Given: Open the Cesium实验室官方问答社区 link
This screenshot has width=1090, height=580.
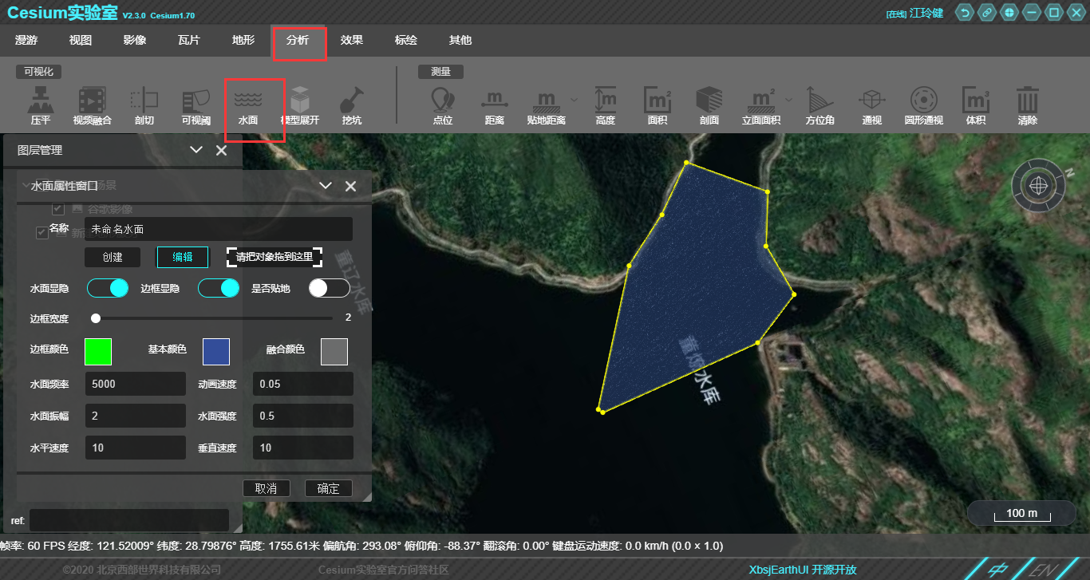Looking at the screenshot, I should [x=384, y=570].
